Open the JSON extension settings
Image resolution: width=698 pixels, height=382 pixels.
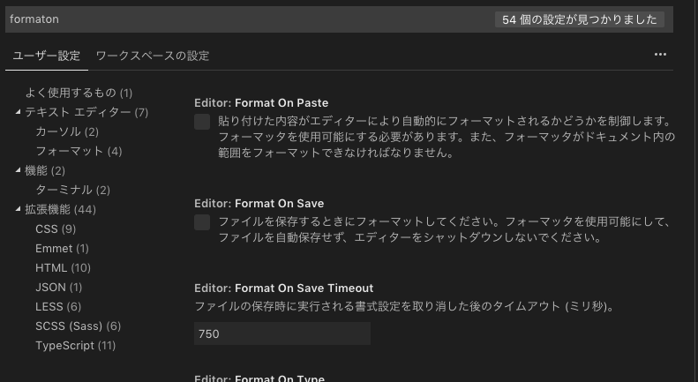click(x=59, y=288)
